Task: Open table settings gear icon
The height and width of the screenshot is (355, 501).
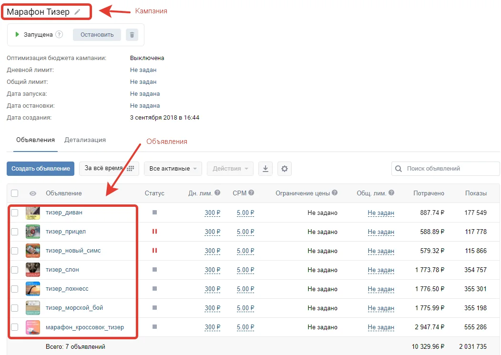Action: tap(285, 168)
